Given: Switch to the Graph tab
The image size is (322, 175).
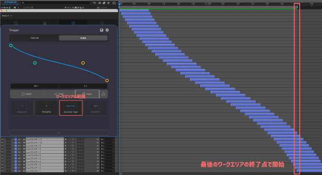Looking at the screenshot, I should (x=83, y=38).
